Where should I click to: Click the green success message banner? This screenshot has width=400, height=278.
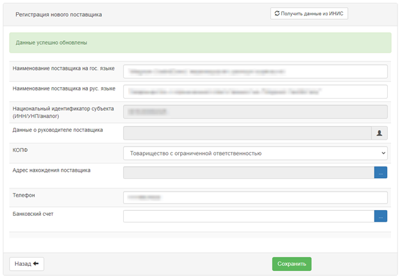[200, 42]
